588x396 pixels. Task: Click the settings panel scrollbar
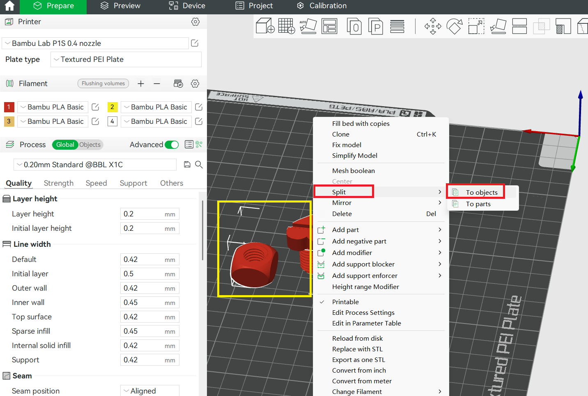pyautogui.click(x=202, y=230)
